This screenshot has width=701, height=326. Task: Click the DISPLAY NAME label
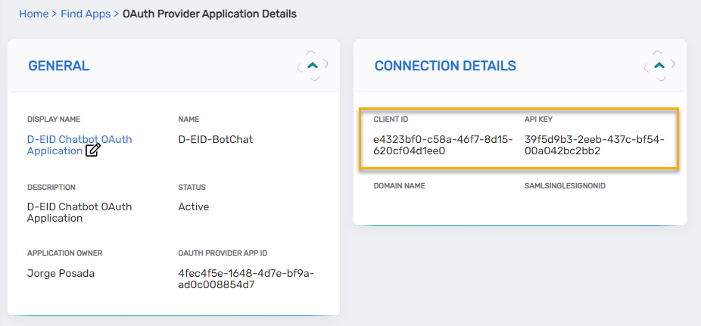point(54,120)
